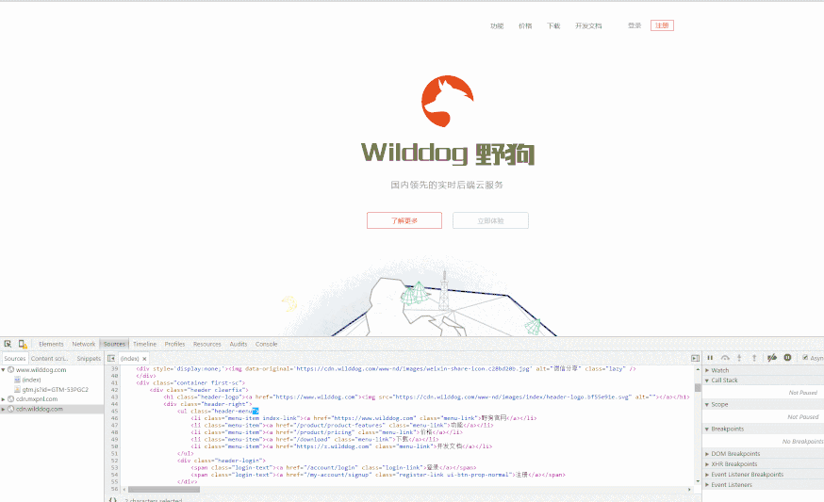Viewport: 824px width, 502px height.
Task: Switch to the Elements tab
Action: click(51, 344)
